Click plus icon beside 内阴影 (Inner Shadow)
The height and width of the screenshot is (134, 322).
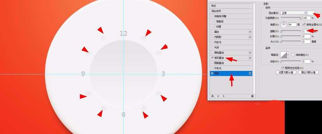250,37
